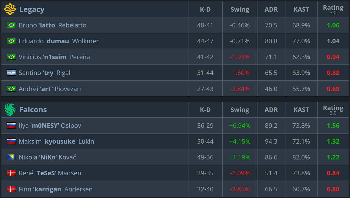
Task: Click Russia flag next to kyousuke
Action: coord(11,141)
